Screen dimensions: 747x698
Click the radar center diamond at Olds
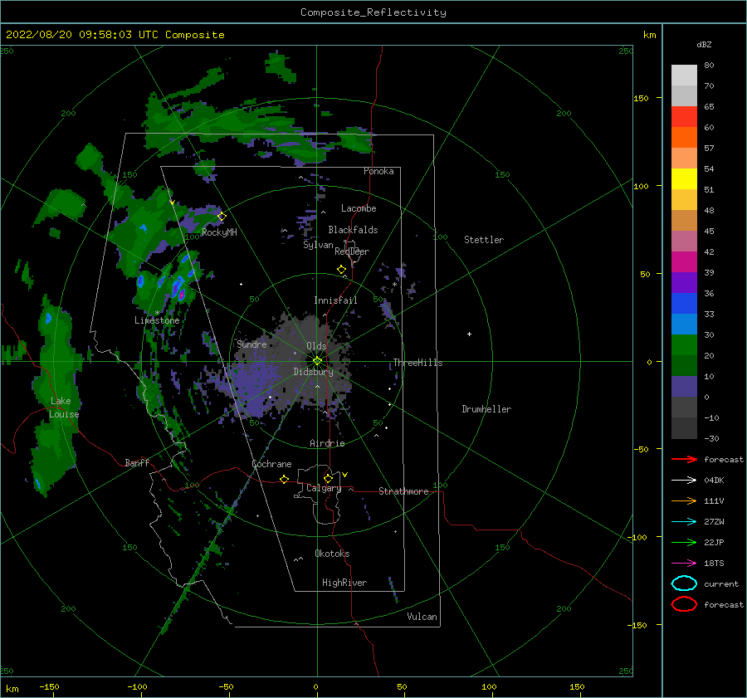coord(317,361)
